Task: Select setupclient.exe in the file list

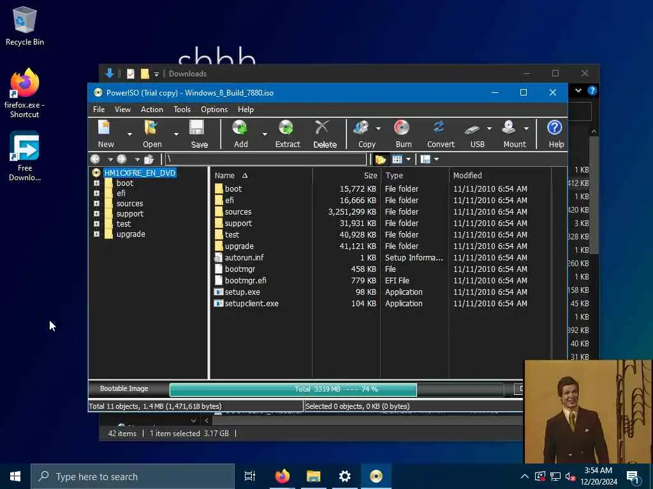Action: click(x=251, y=304)
